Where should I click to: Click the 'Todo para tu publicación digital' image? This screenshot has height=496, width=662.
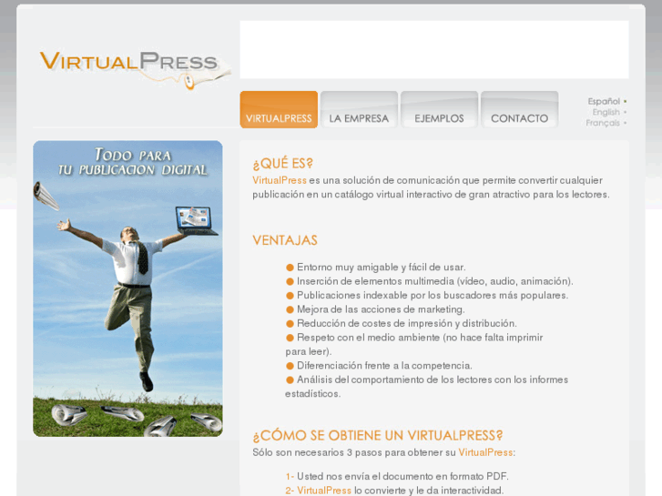coord(127,288)
